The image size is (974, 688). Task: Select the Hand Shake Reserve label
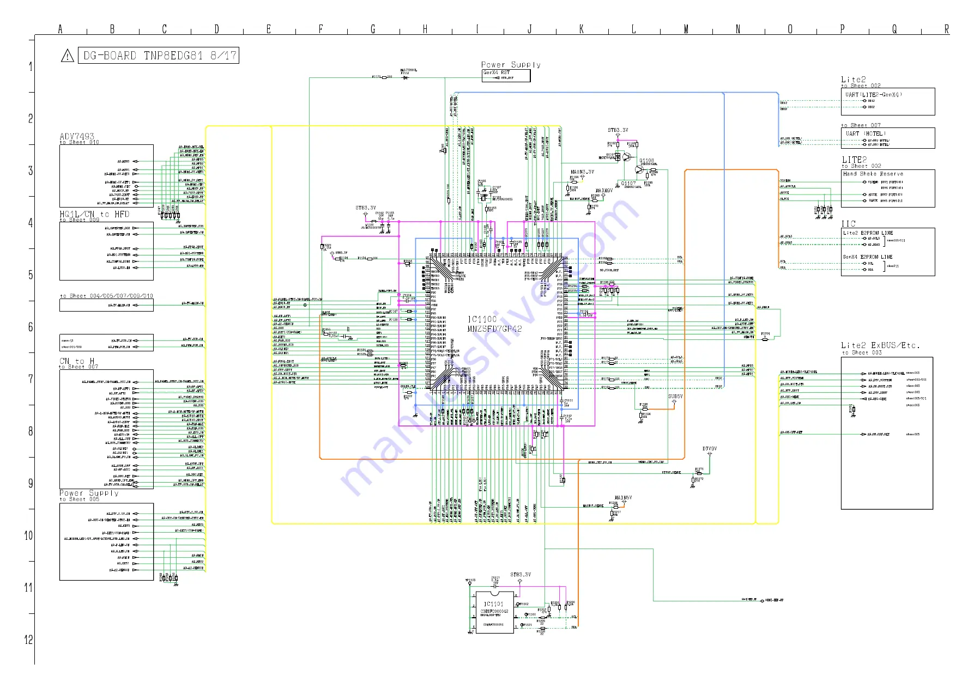coord(873,174)
